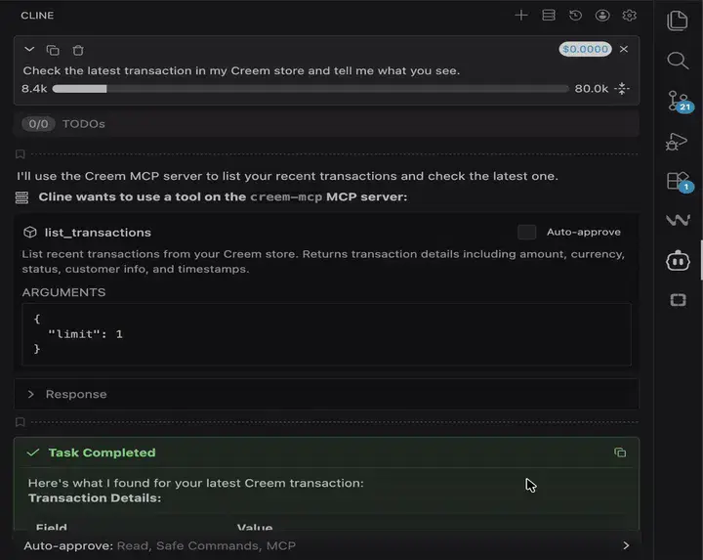Expand the Response section
The width and height of the screenshot is (703, 560).
click(326, 394)
